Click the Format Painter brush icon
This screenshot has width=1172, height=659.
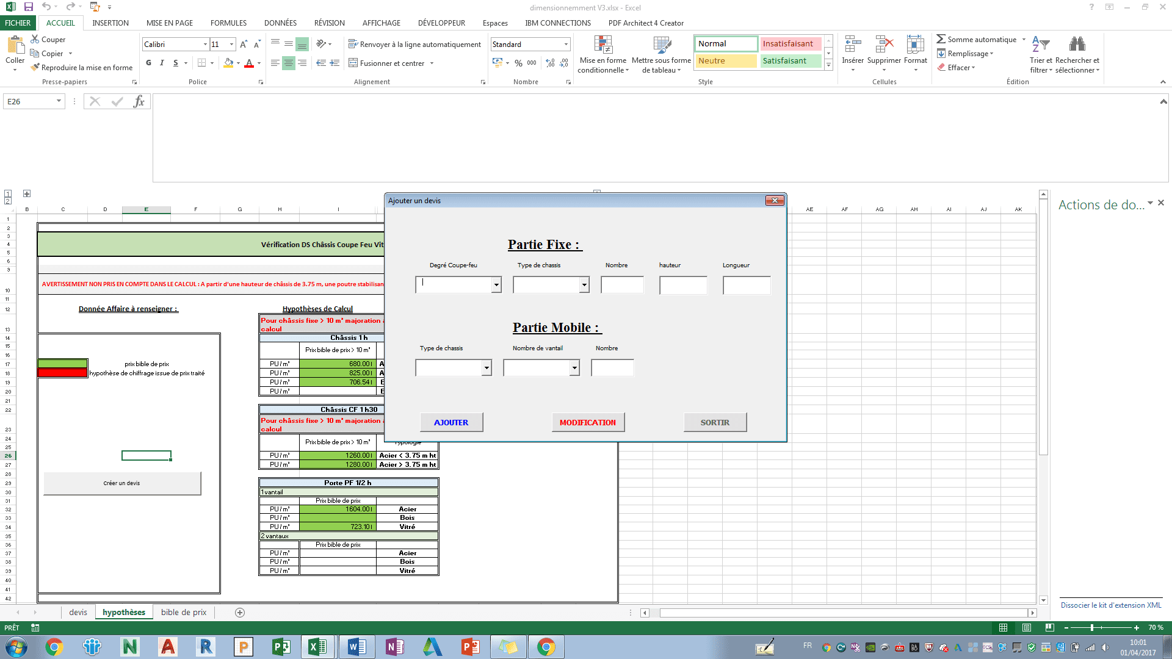pyautogui.click(x=35, y=68)
